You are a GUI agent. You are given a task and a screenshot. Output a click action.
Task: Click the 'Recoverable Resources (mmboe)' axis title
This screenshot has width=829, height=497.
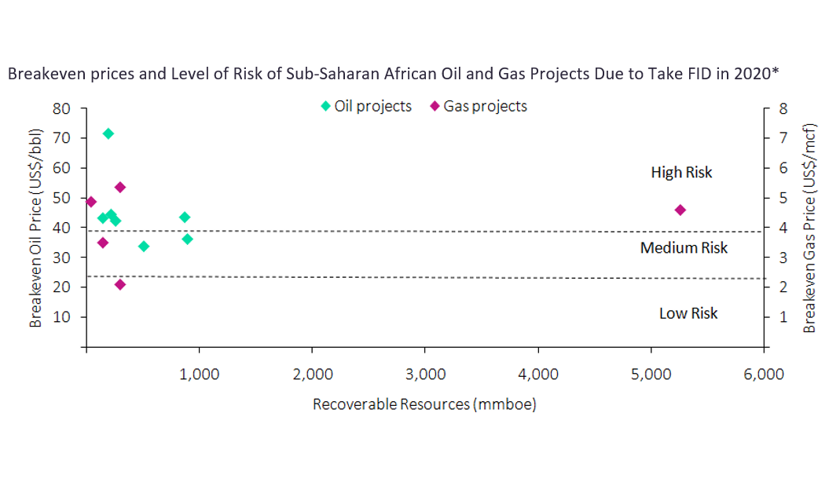click(424, 404)
